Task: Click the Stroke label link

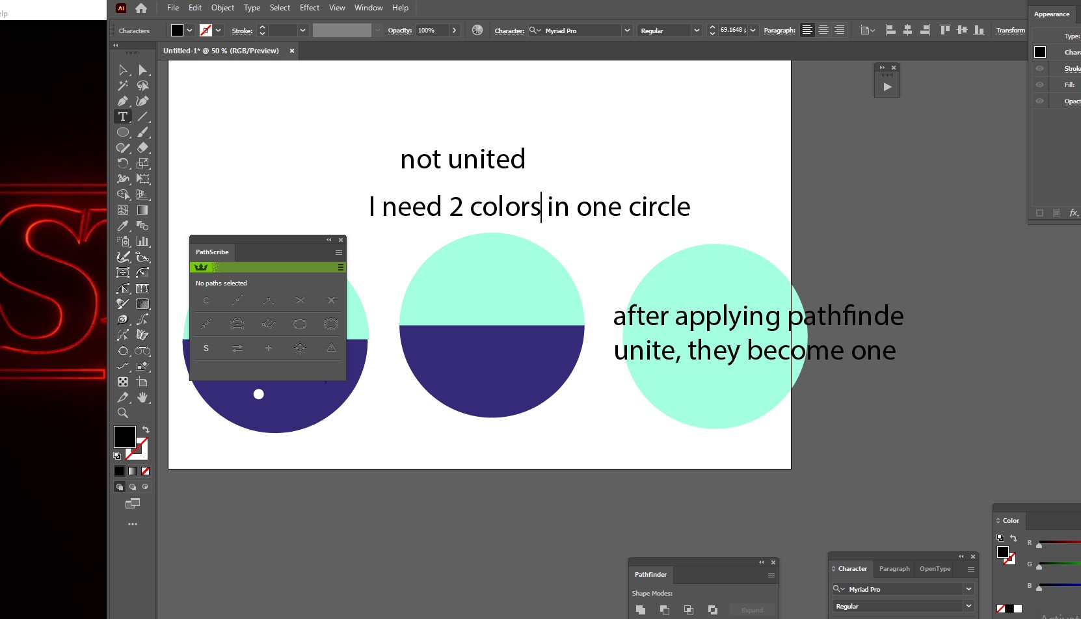Action: [242, 31]
